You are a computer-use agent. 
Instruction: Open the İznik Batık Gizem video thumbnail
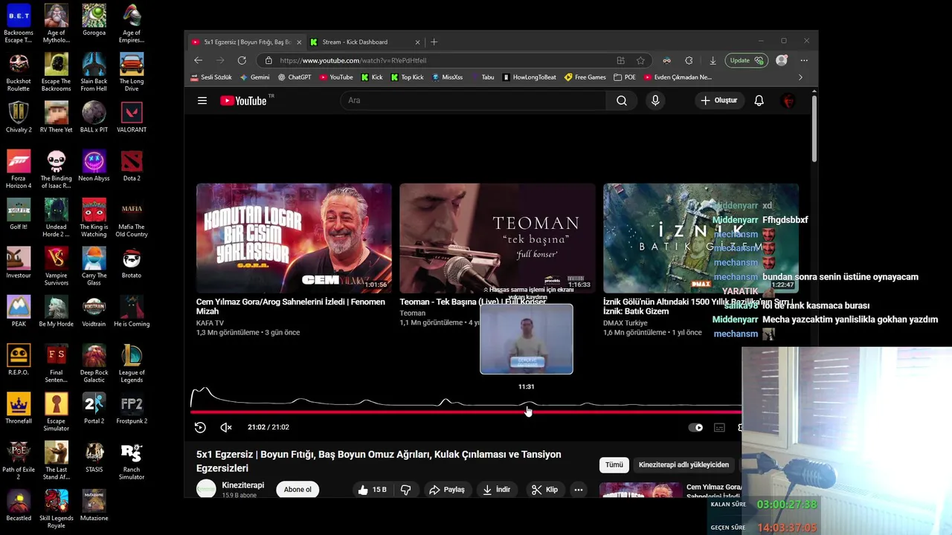(701, 238)
